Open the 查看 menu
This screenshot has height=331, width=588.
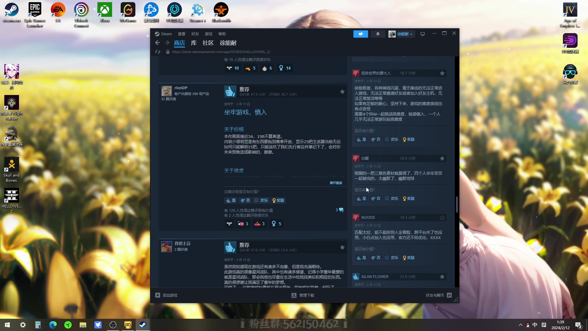click(x=182, y=34)
